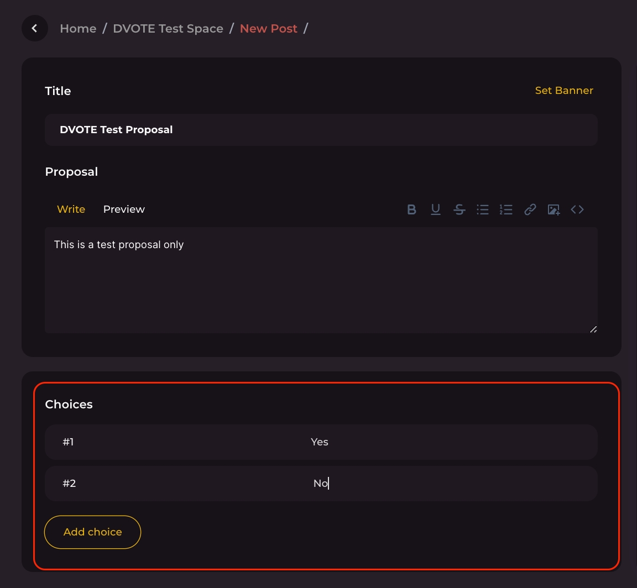Open DVOTE Test Space breadcrumb link

click(168, 29)
